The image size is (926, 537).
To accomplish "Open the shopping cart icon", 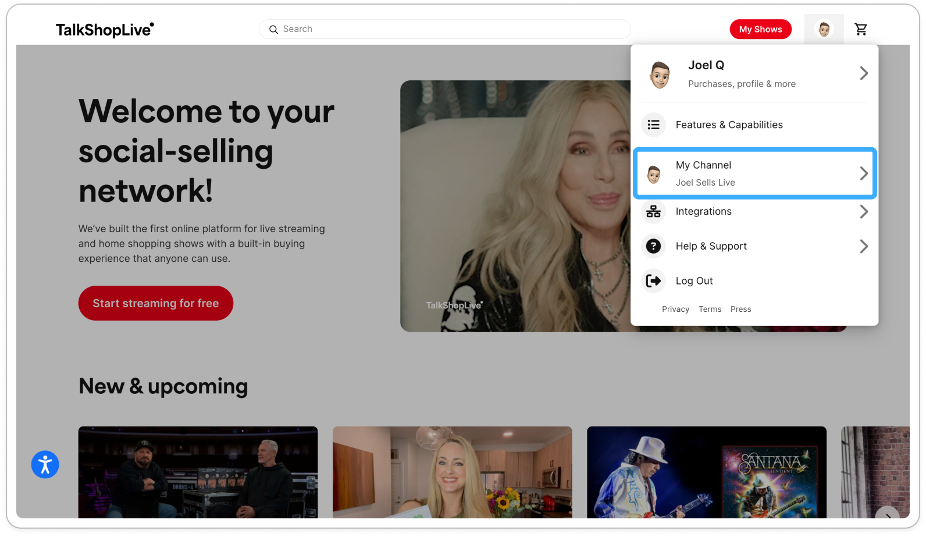I will coord(861,29).
